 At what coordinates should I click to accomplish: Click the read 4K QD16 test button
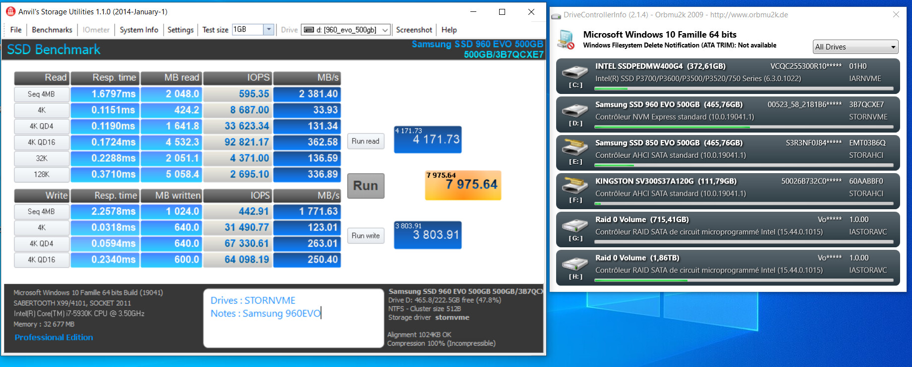point(42,142)
